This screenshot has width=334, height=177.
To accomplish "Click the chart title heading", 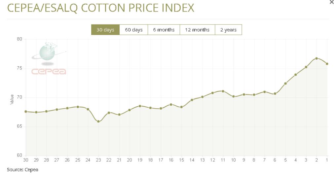I will 100,8.
